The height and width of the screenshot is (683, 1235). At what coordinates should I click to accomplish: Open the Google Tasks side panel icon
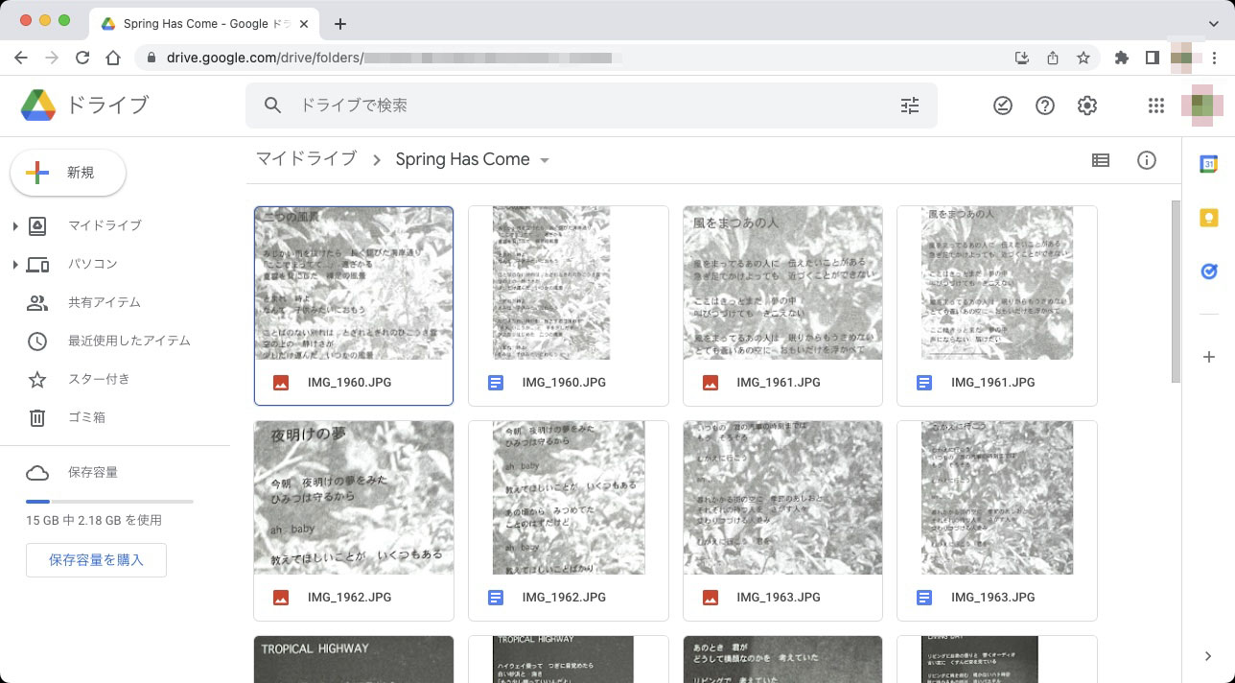tap(1209, 271)
